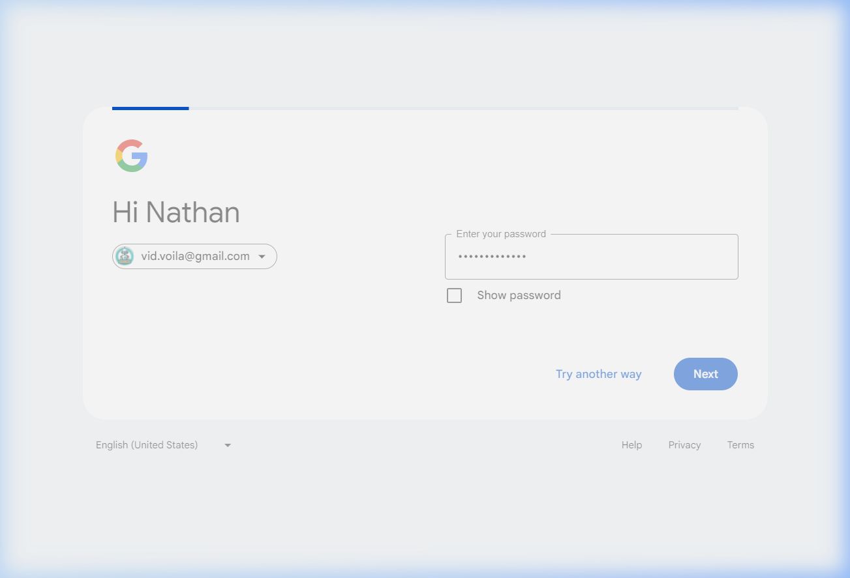Enable the Show password checkbox

454,296
